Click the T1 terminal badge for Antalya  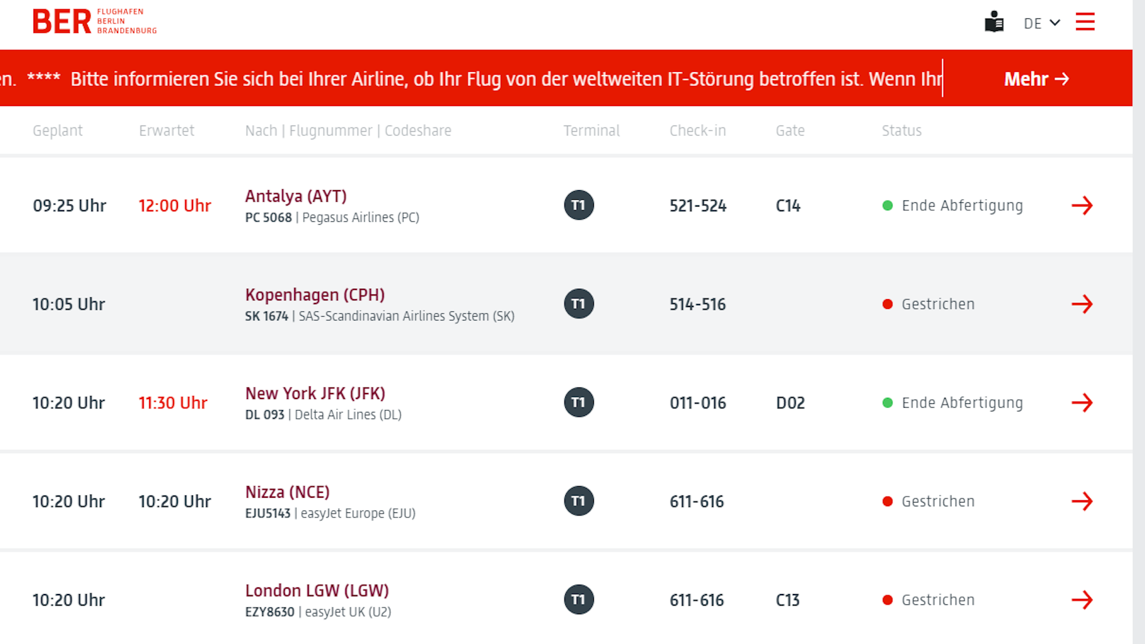[579, 205]
